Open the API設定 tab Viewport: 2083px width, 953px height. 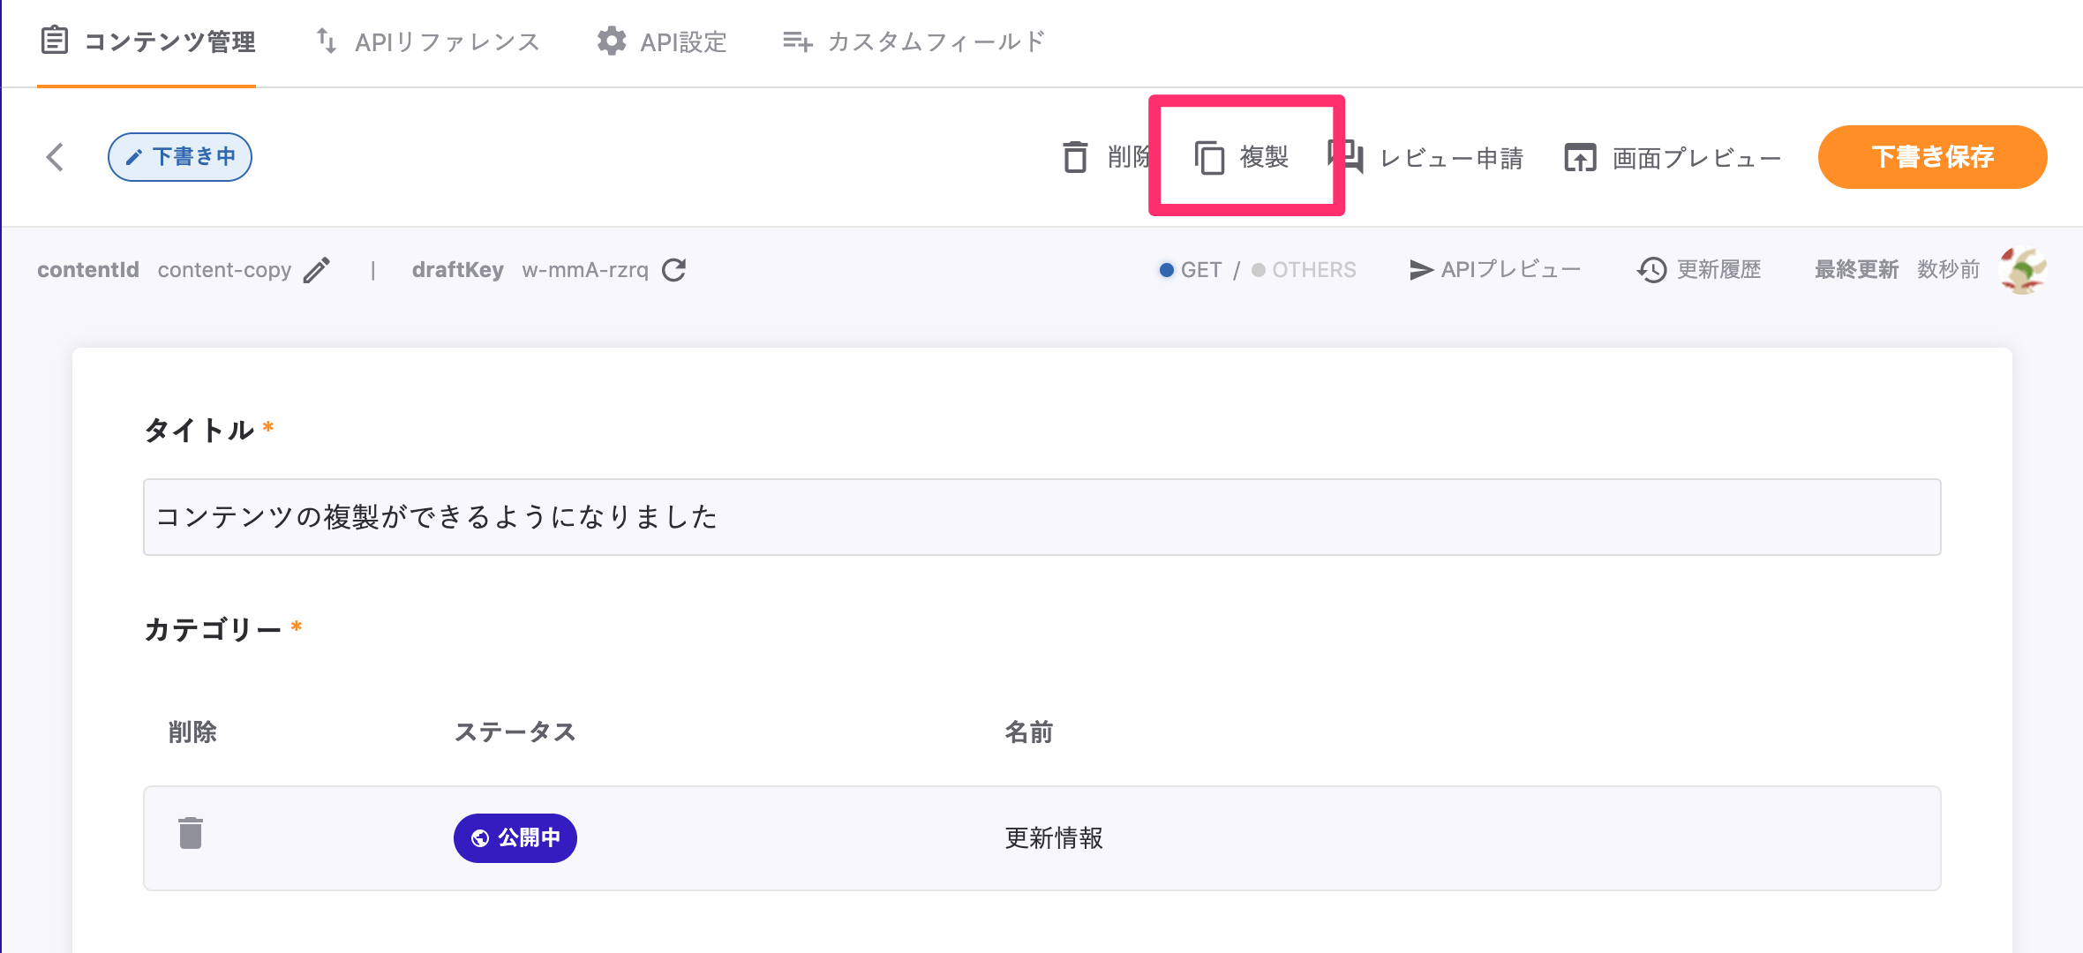(x=662, y=41)
